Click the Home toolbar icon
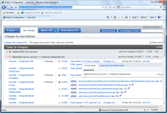 click(108, 17)
